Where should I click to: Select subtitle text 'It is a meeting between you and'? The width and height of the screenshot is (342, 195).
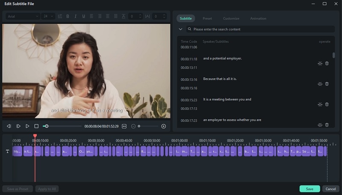tap(227, 100)
